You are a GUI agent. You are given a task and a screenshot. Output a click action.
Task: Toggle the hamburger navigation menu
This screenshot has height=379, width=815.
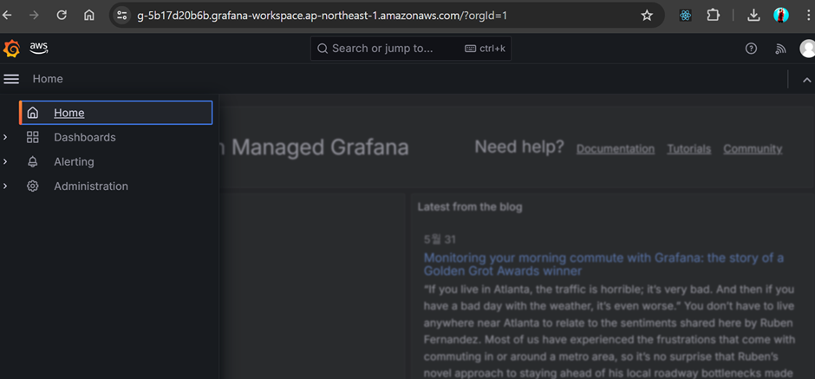tap(11, 79)
